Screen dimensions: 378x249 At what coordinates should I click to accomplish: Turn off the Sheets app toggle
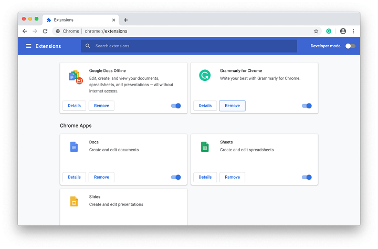coord(307,177)
